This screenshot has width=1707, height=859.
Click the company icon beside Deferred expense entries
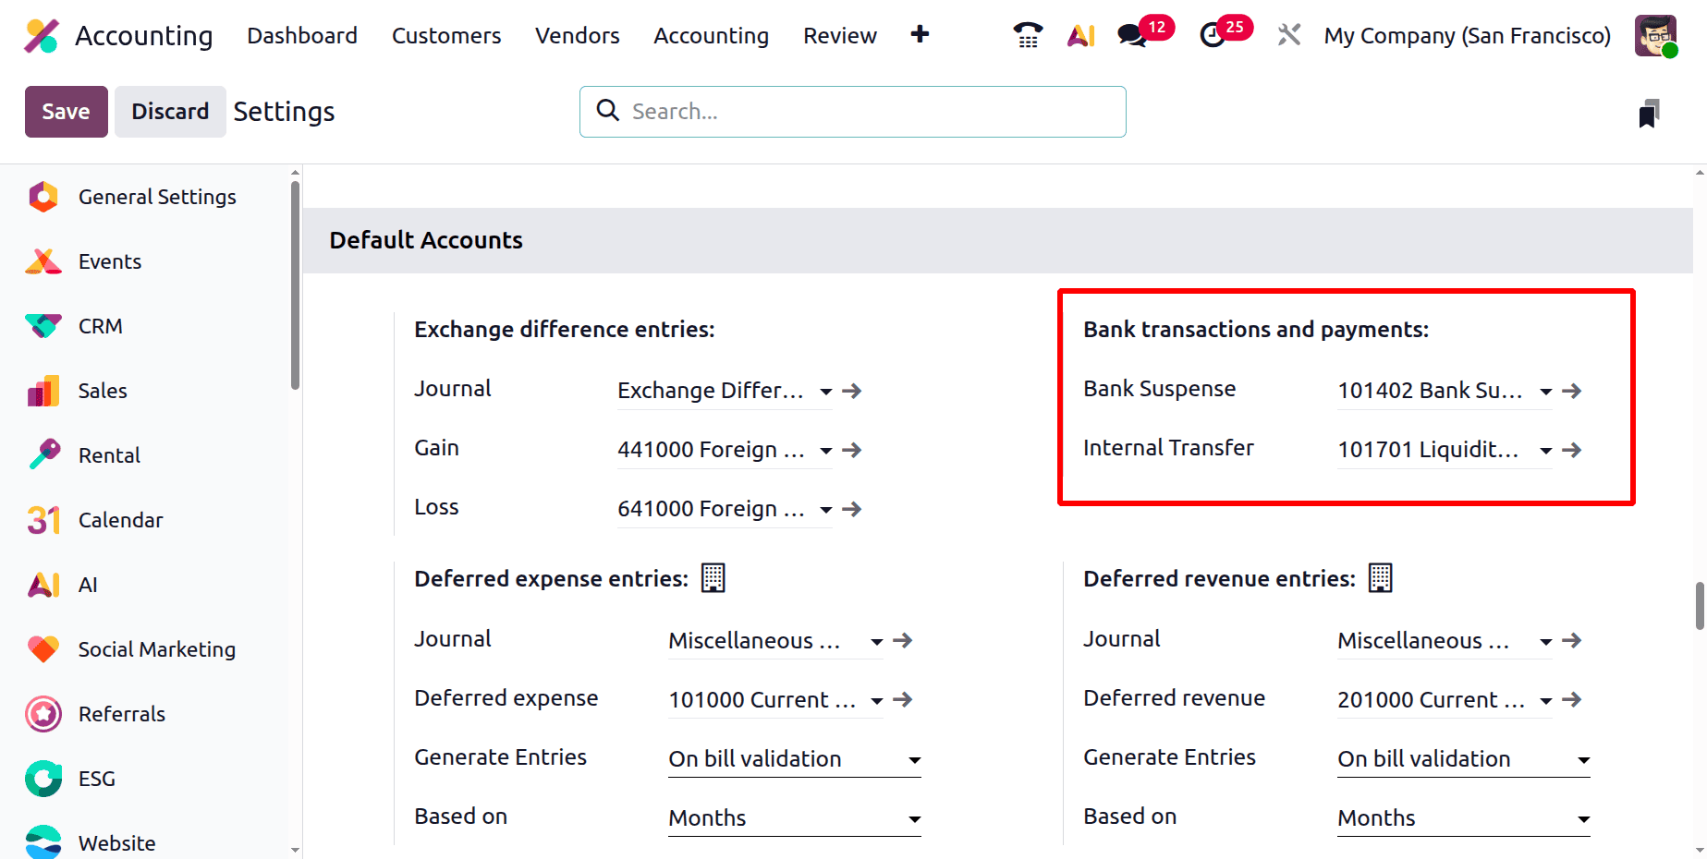pos(713,577)
